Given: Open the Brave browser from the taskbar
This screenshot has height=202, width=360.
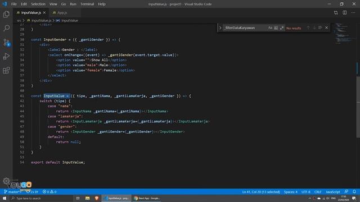Looking at the screenshot, I should click(97, 198).
